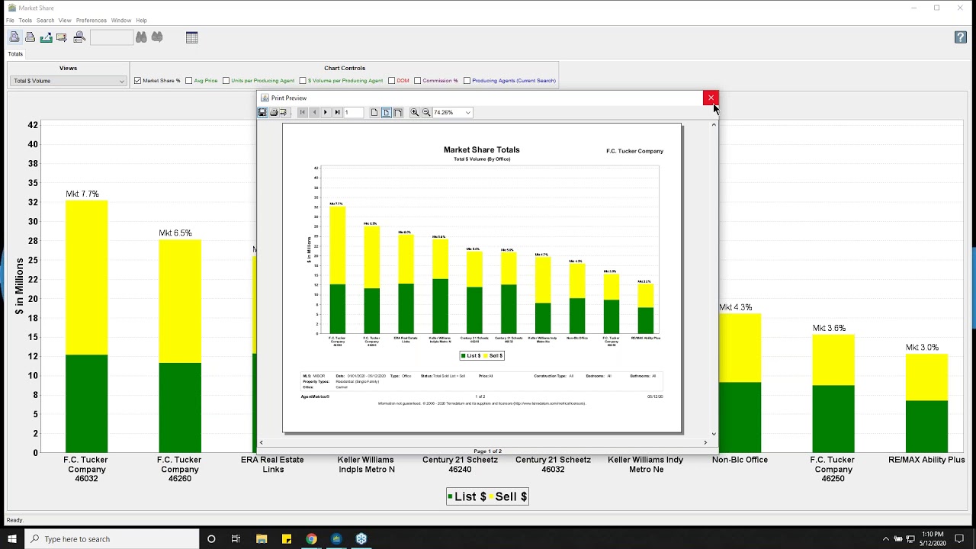Tick the $ Volume per Producing Agent checkbox
This screenshot has height=549, width=976.
pyautogui.click(x=303, y=81)
